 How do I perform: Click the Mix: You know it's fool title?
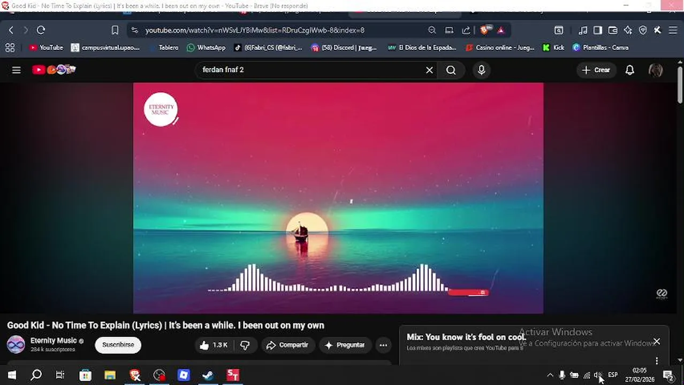(466, 337)
